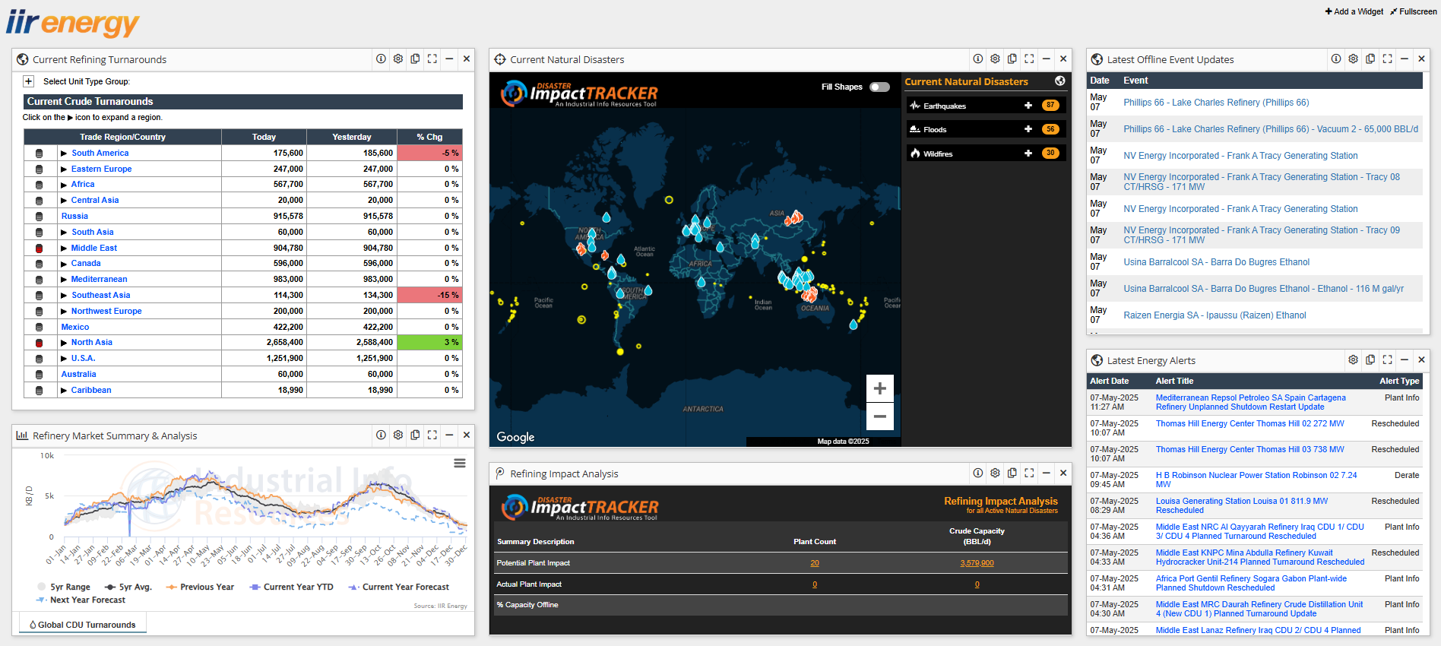Screen dimensions: 1441x646
Task: Click the Floods count badge 56
Action: coord(1050,129)
